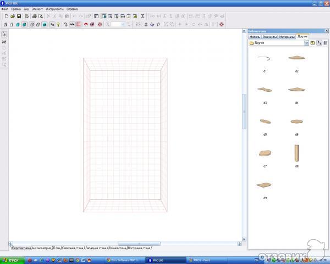
Task: Click the Open folder toolbar icon
Action: click(x=12, y=16)
